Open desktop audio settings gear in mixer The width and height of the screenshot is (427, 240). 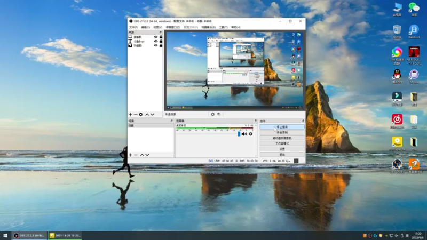pyautogui.click(x=250, y=134)
